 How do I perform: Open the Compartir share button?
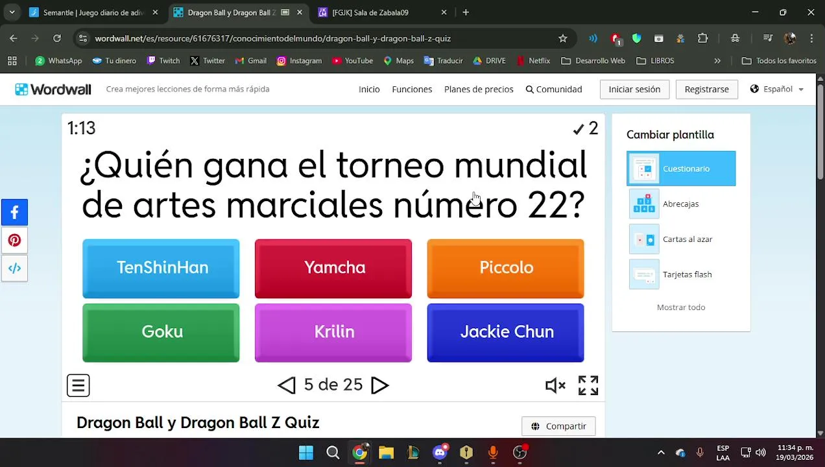coord(558,426)
